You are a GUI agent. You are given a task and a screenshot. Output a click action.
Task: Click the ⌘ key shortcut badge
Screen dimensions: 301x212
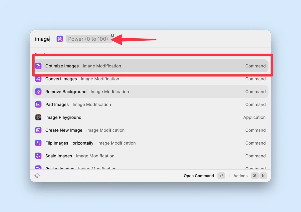[255, 176]
